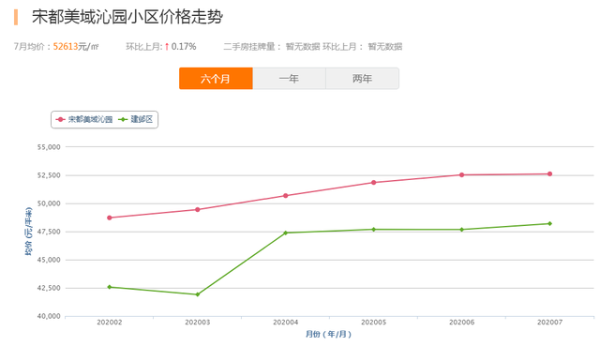Click the red upward arrow icon
The height and width of the screenshot is (346, 600).
[x=167, y=47]
